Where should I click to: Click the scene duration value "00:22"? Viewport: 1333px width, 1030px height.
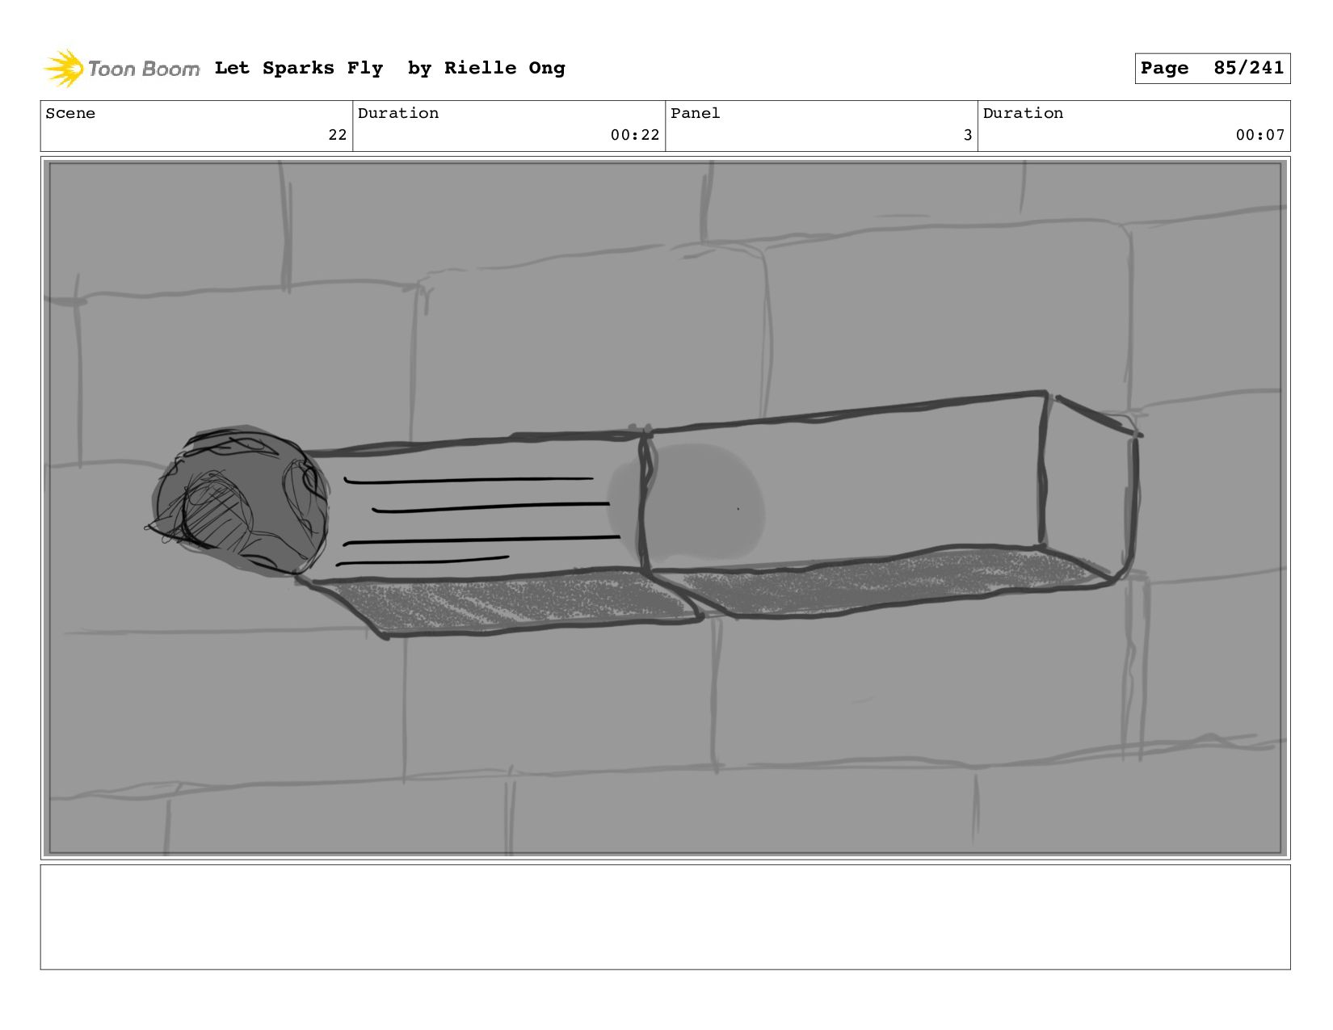coord(635,135)
